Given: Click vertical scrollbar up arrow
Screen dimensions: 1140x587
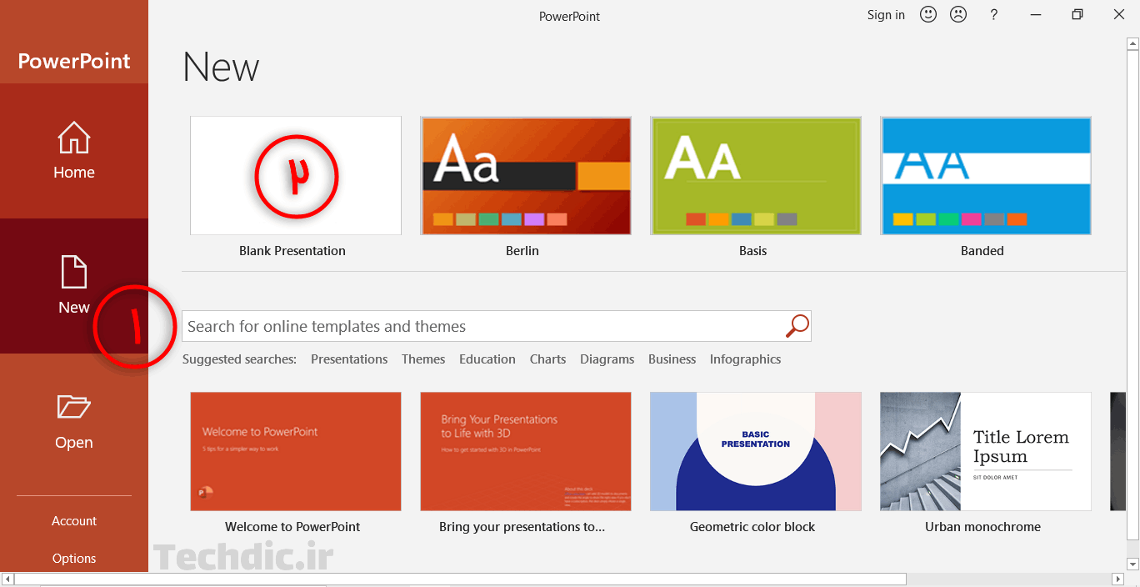Looking at the screenshot, I should point(1132,43).
